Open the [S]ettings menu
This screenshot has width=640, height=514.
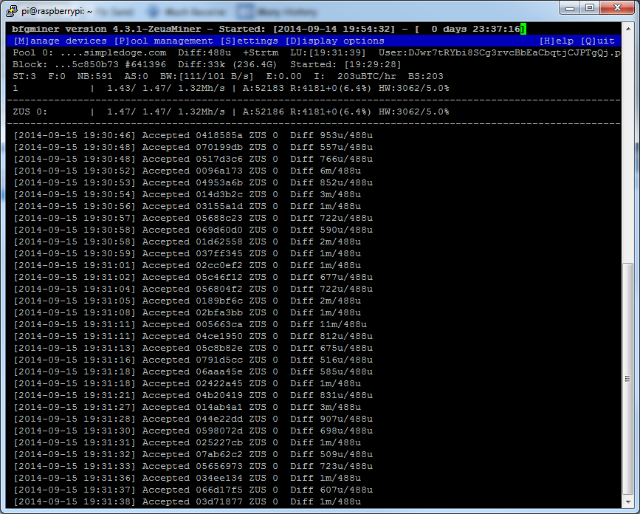249,41
